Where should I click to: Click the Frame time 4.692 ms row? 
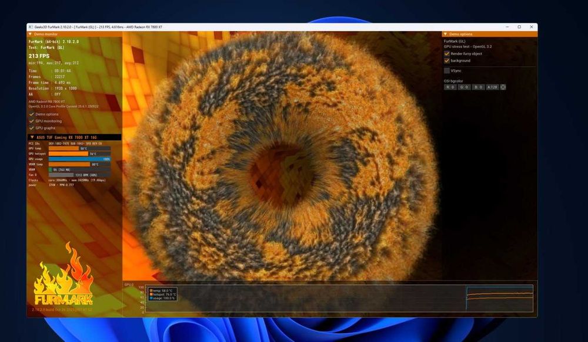pos(49,83)
